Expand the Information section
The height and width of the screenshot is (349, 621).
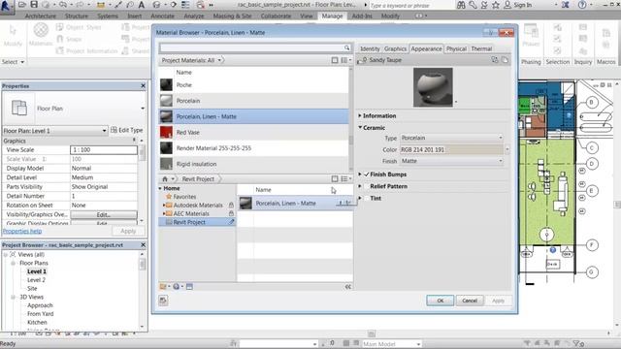(360, 115)
